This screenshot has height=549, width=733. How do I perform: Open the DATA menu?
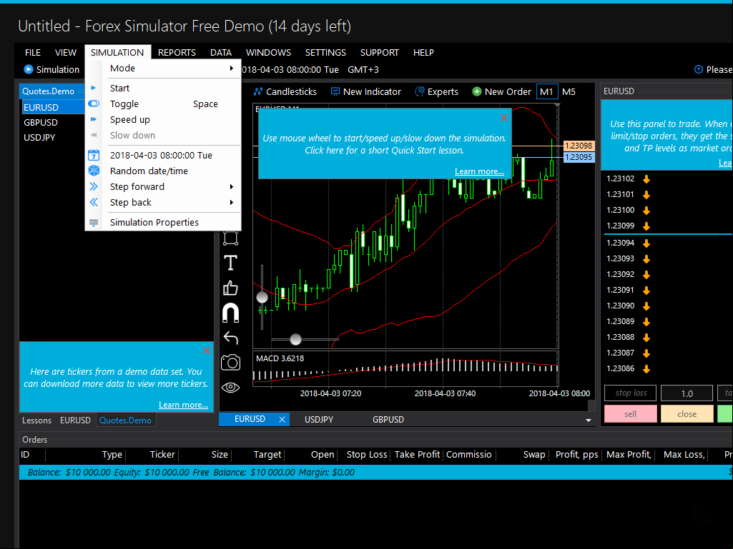click(x=221, y=52)
